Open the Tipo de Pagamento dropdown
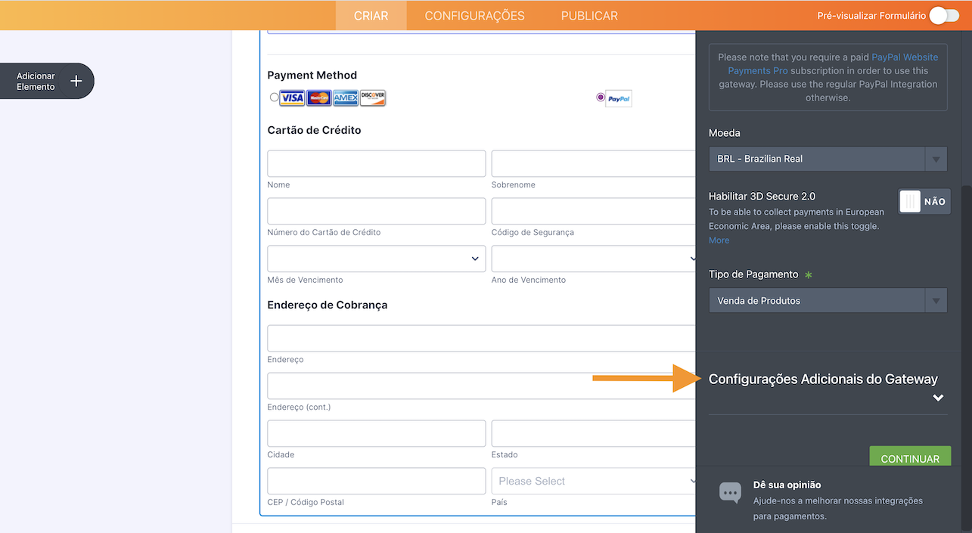The image size is (972, 533). (x=828, y=301)
